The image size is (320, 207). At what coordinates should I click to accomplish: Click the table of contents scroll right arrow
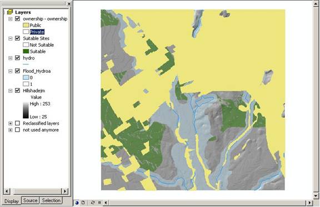point(65,191)
